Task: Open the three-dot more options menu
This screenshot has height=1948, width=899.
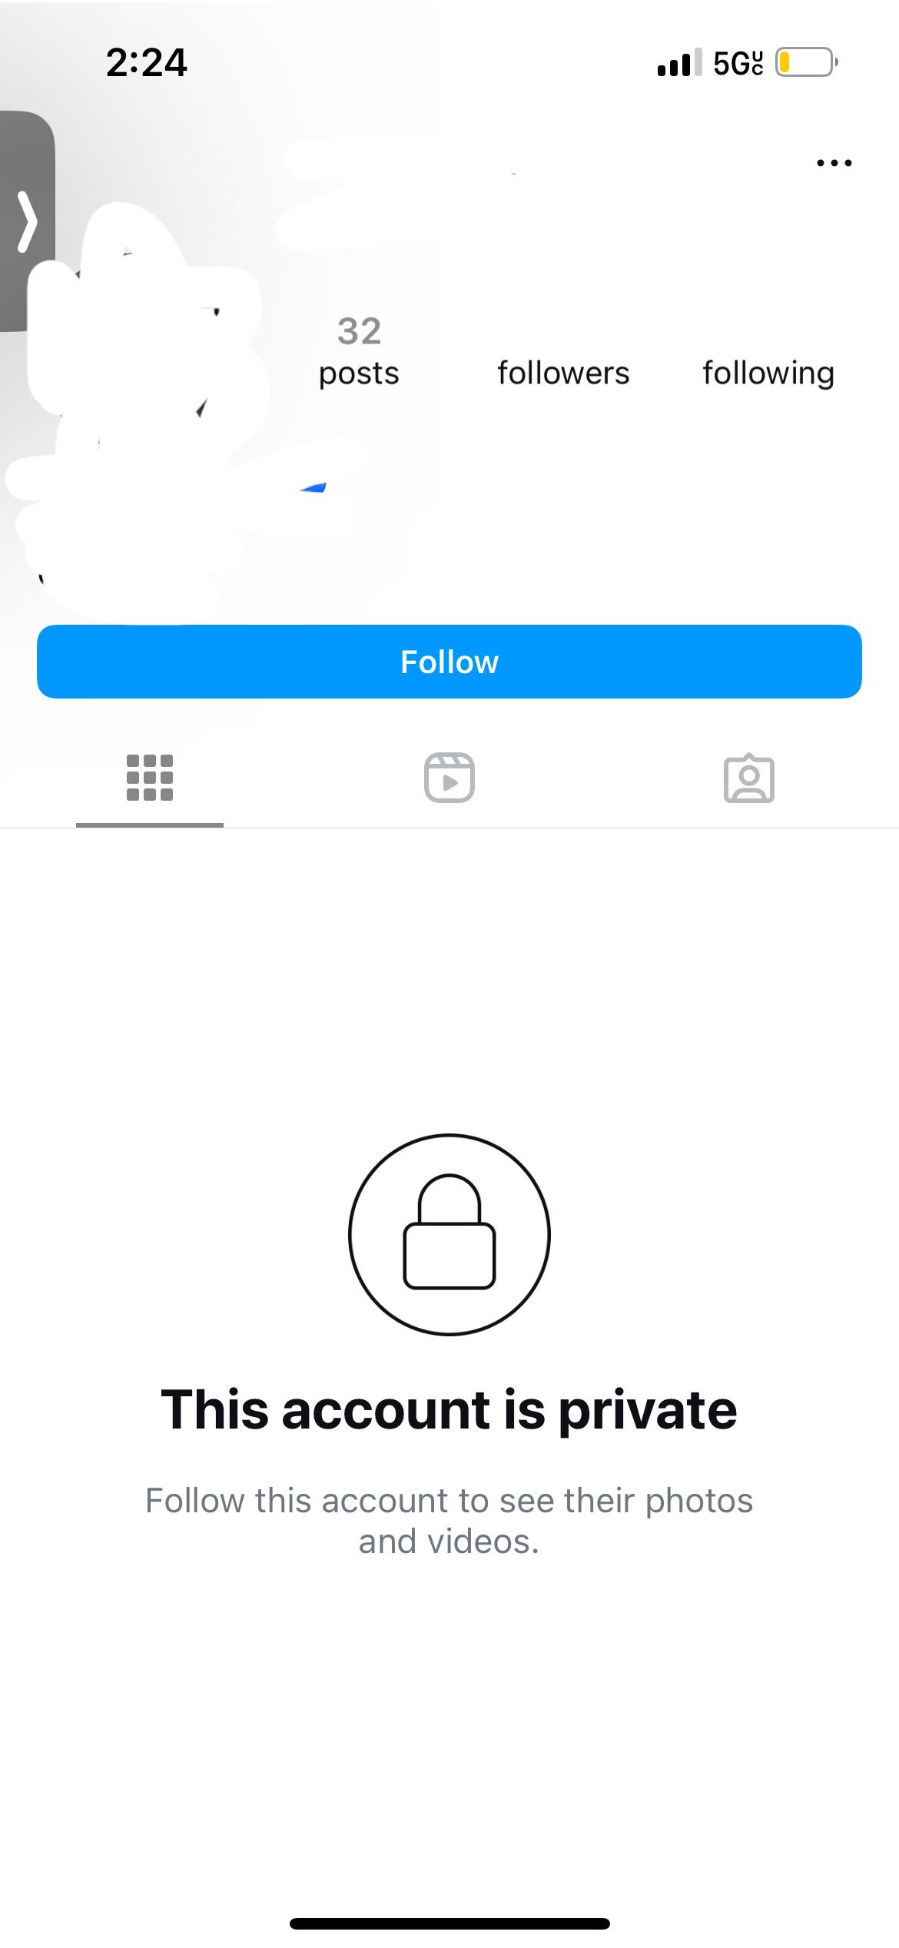Action: click(x=834, y=163)
